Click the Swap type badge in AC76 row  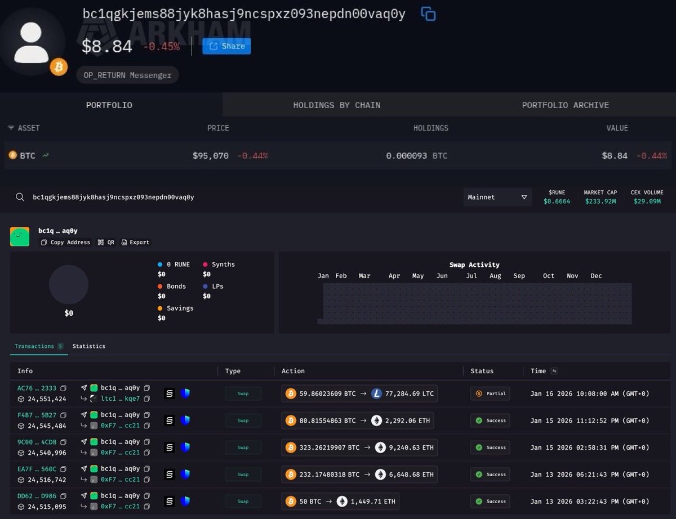[243, 393]
